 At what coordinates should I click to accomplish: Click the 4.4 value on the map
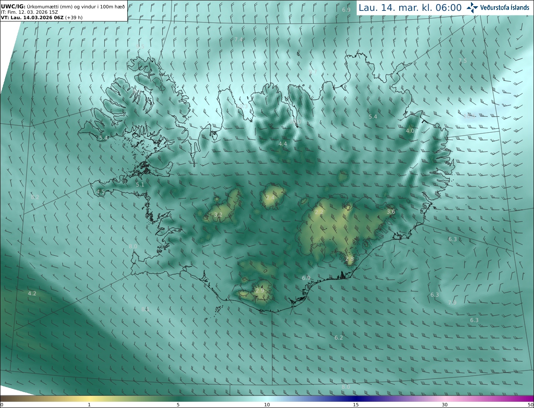(283, 144)
